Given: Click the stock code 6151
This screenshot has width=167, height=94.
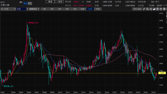Looking at the screenshot, I should click(x=3, y=2).
